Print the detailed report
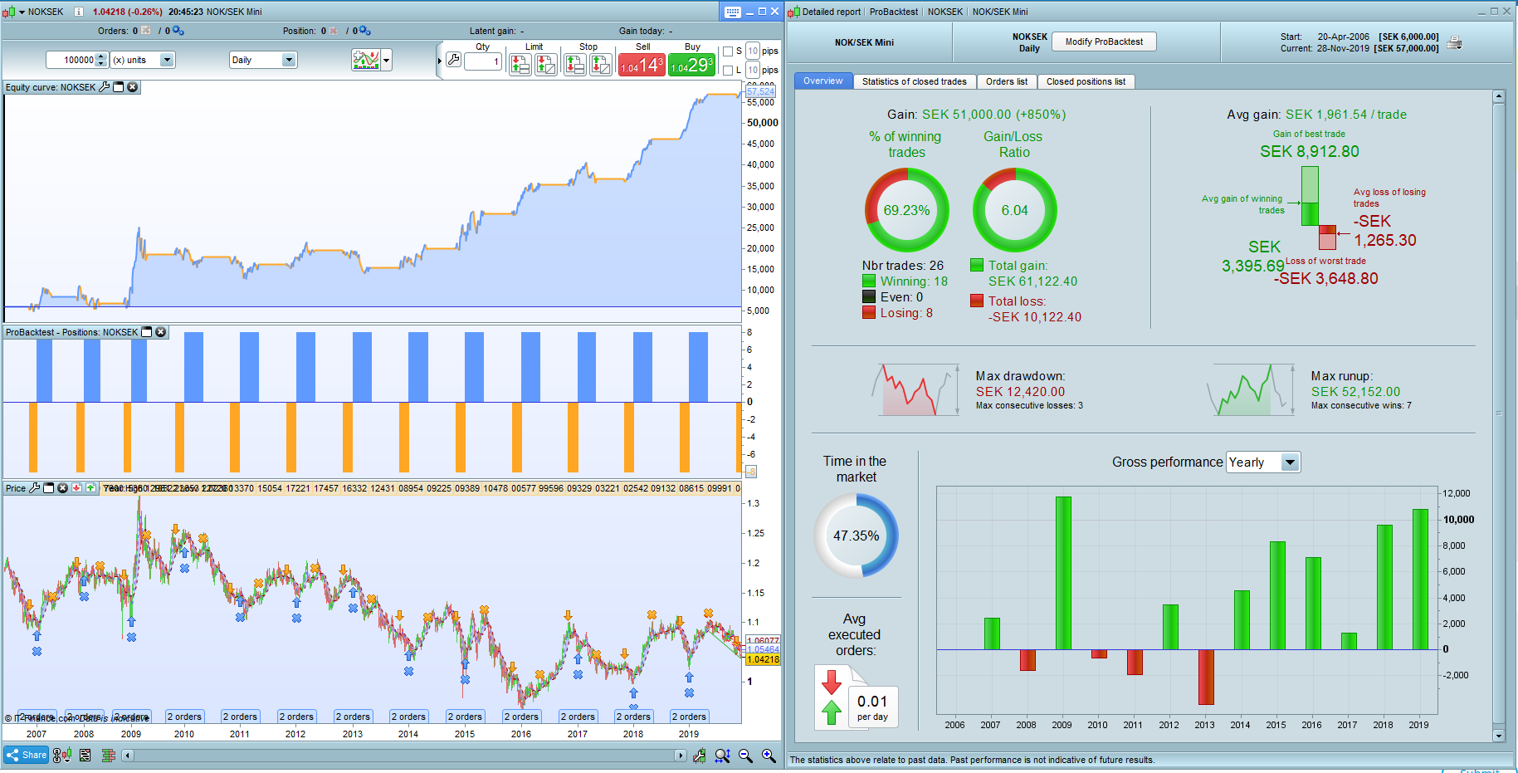The image size is (1518, 773). pyautogui.click(x=1454, y=42)
